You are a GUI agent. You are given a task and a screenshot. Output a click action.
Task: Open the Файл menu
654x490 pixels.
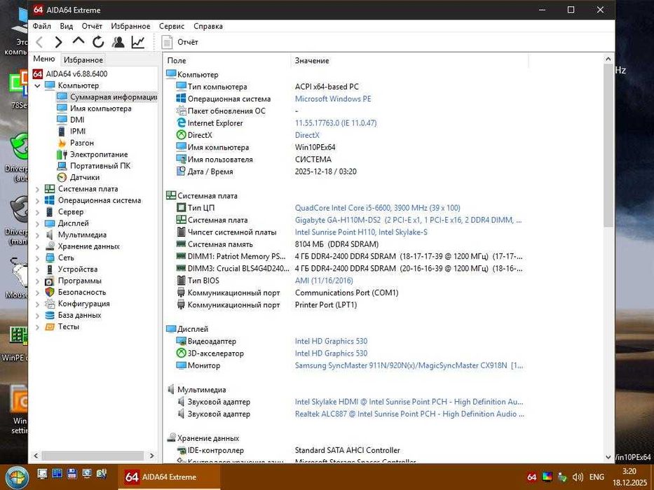[42, 26]
